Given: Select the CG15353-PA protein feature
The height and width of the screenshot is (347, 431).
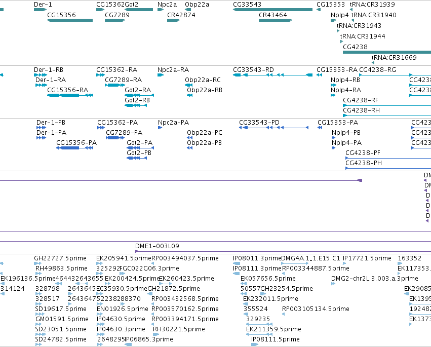Looking at the screenshot, I should tap(320, 128).
